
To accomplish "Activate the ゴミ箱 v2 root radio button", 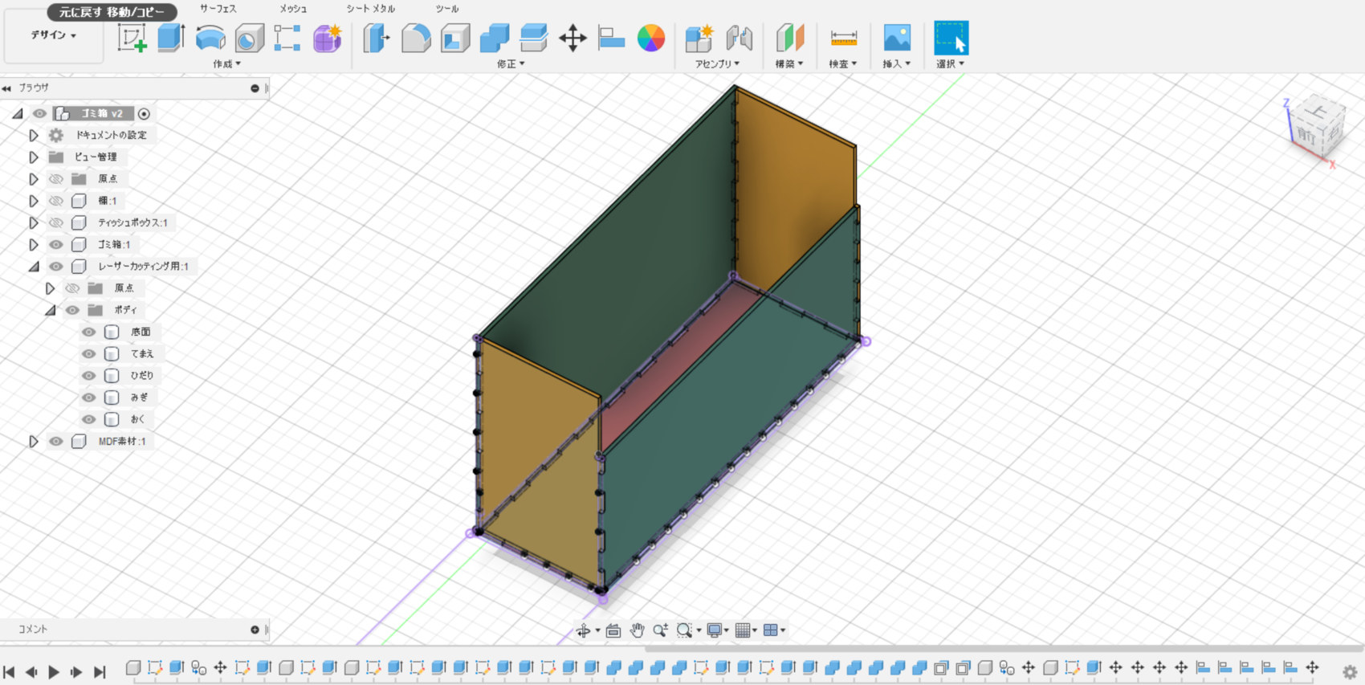I will (144, 114).
